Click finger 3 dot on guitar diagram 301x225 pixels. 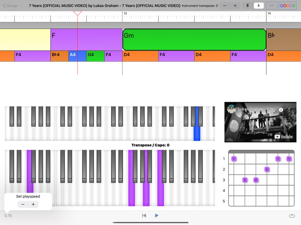[x=245, y=180]
